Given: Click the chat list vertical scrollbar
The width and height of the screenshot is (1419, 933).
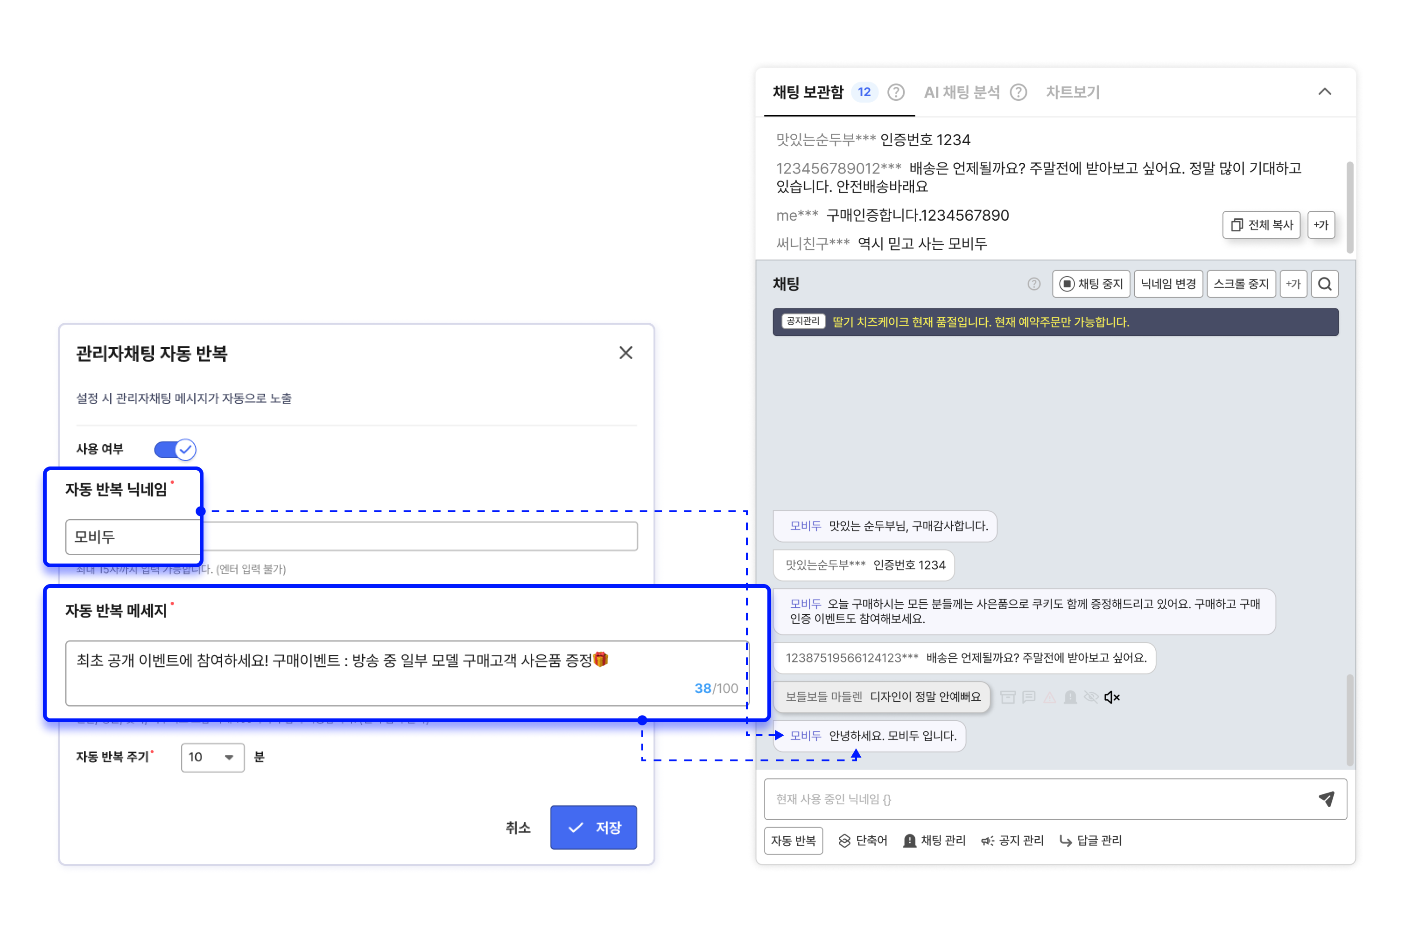Looking at the screenshot, I should (1349, 720).
